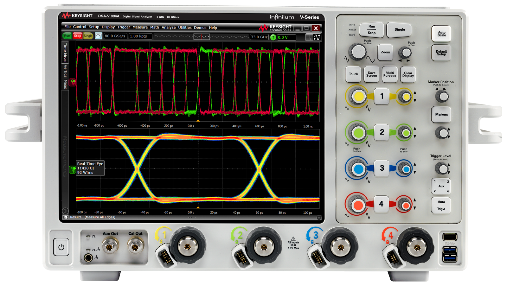Click the green Run button on screen
This screenshot has height=285, width=507.
coord(67,36)
